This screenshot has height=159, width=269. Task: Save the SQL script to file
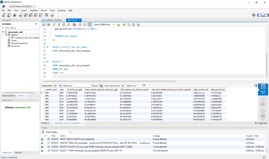pos(49,24)
